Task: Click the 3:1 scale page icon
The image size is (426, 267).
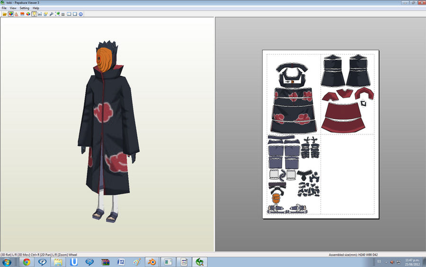Action: [40, 14]
